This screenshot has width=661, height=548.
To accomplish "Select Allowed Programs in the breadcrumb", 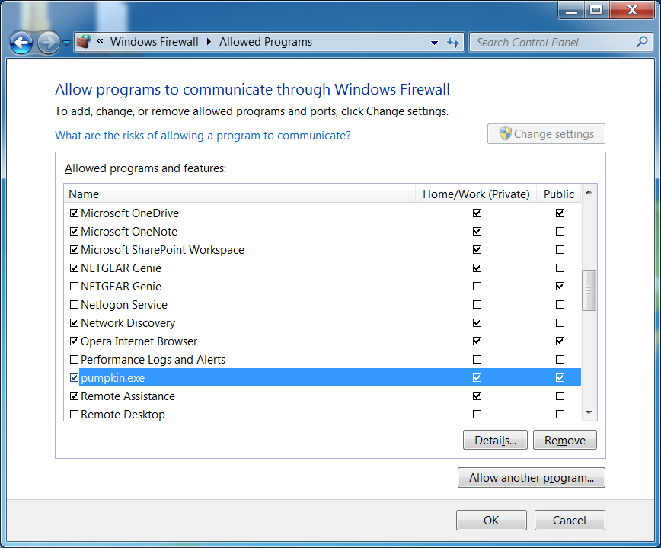I will tap(266, 42).
